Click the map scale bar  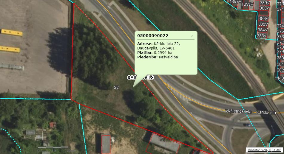pos(53,149)
